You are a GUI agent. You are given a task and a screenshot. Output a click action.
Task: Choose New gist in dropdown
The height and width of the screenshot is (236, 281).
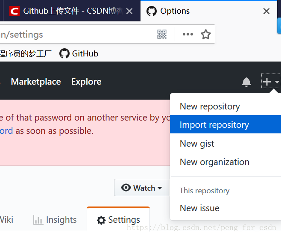click(225, 143)
